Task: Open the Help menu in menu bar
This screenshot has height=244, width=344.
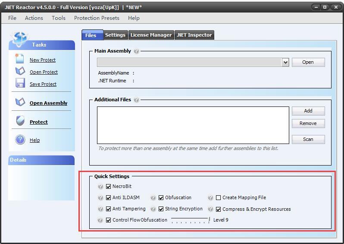Action: (134, 18)
